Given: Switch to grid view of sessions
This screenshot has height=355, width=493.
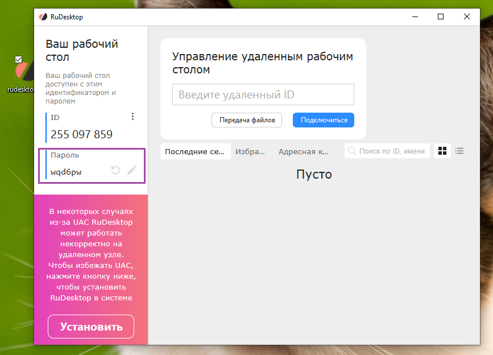Looking at the screenshot, I should click(442, 151).
